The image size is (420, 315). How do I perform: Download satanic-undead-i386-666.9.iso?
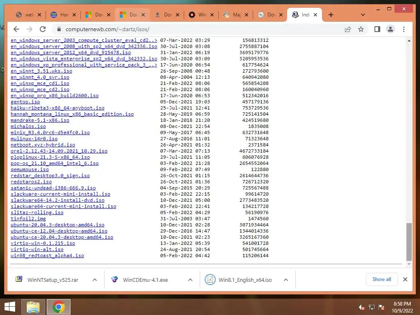(53, 188)
